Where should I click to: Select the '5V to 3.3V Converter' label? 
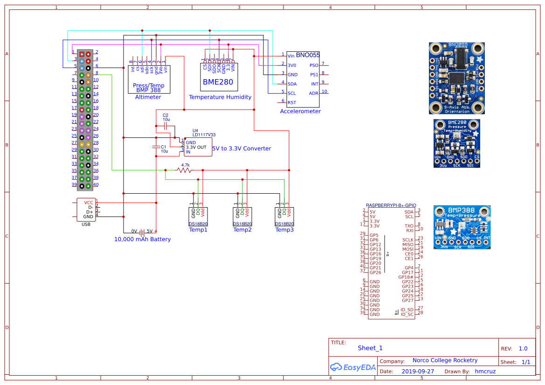coord(241,149)
